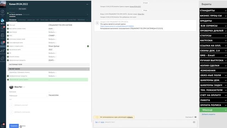Expand the green Wazzup widget
Image resolution: width=227 pixels, height=128 pixels.
213,110
